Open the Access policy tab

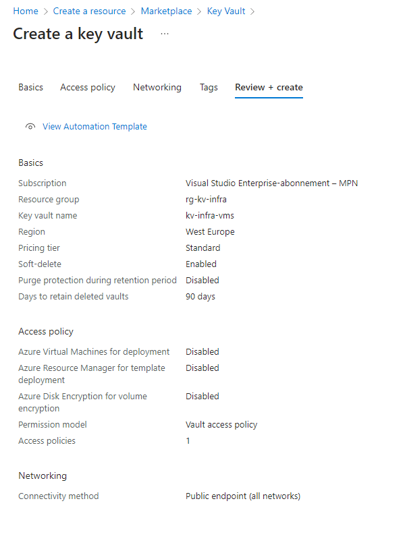point(87,87)
